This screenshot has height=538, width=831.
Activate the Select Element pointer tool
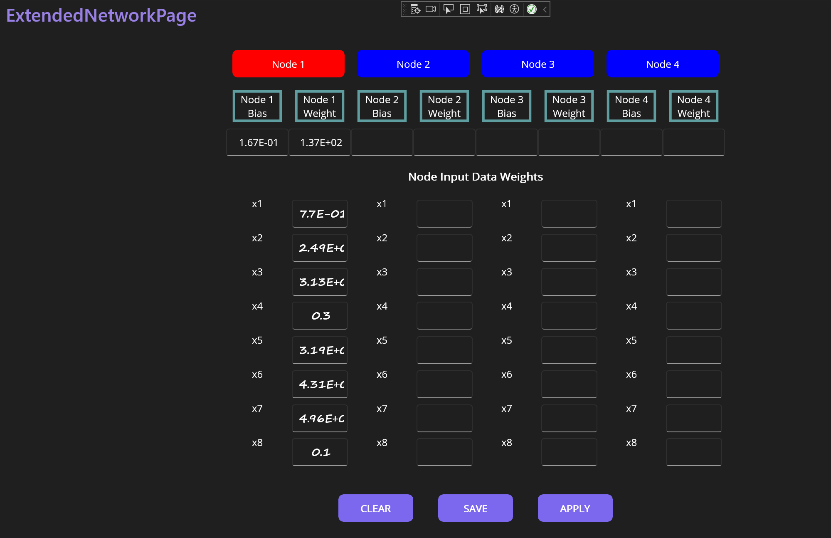(x=448, y=9)
